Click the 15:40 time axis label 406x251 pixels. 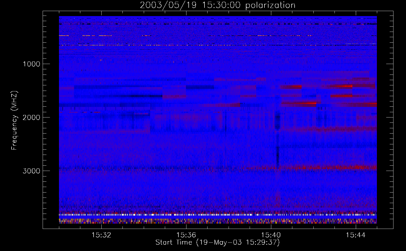click(271, 235)
